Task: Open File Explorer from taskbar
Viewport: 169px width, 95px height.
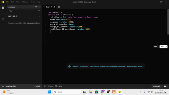Action: click(91, 92)
